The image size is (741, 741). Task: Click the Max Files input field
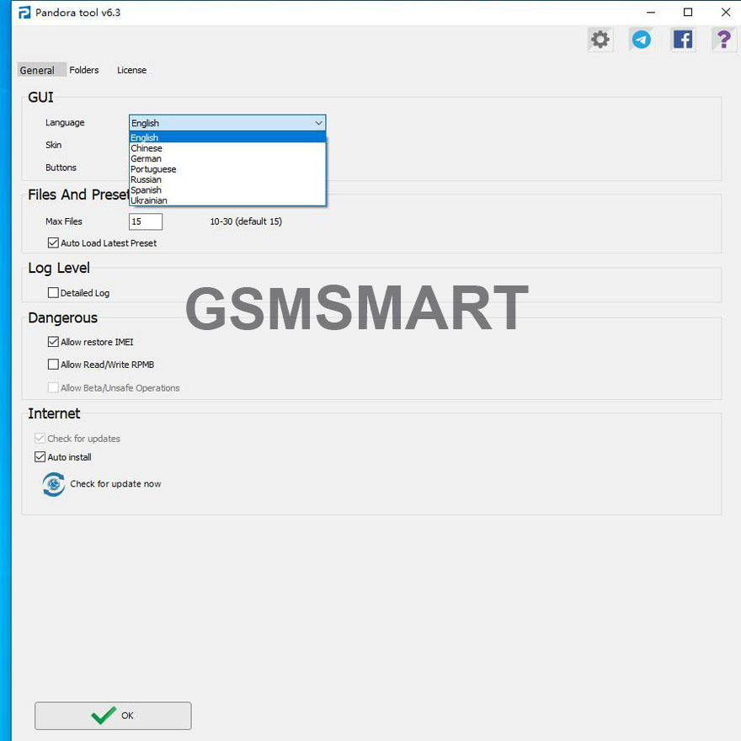[146, 221]
